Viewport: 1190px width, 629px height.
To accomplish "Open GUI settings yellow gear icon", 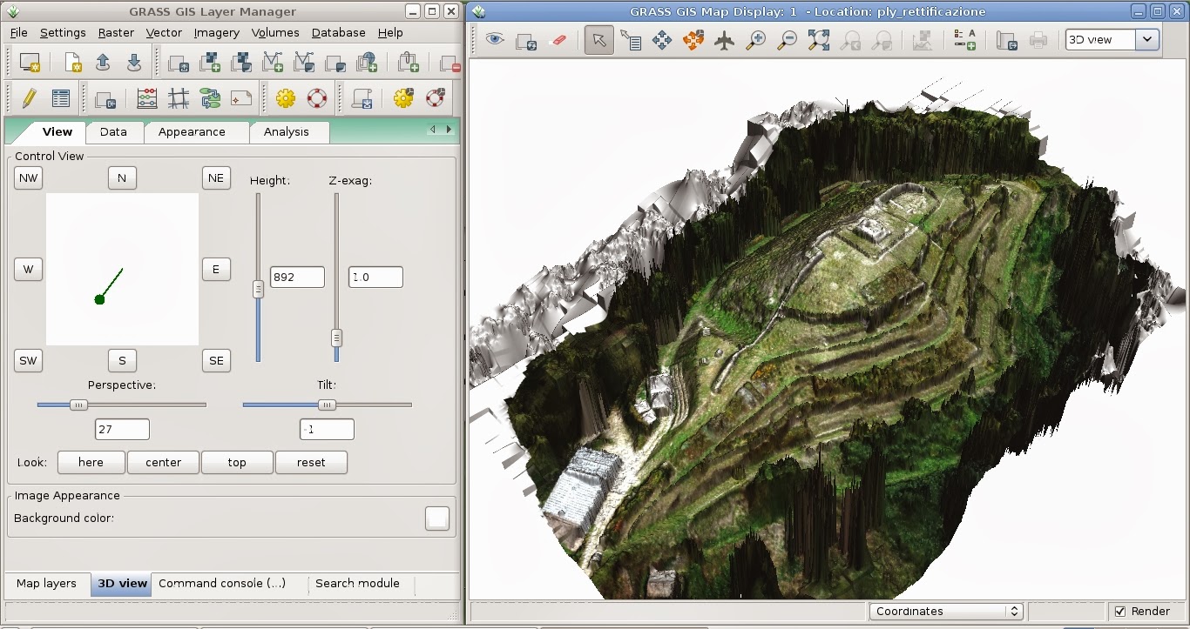I will [286, 98].
